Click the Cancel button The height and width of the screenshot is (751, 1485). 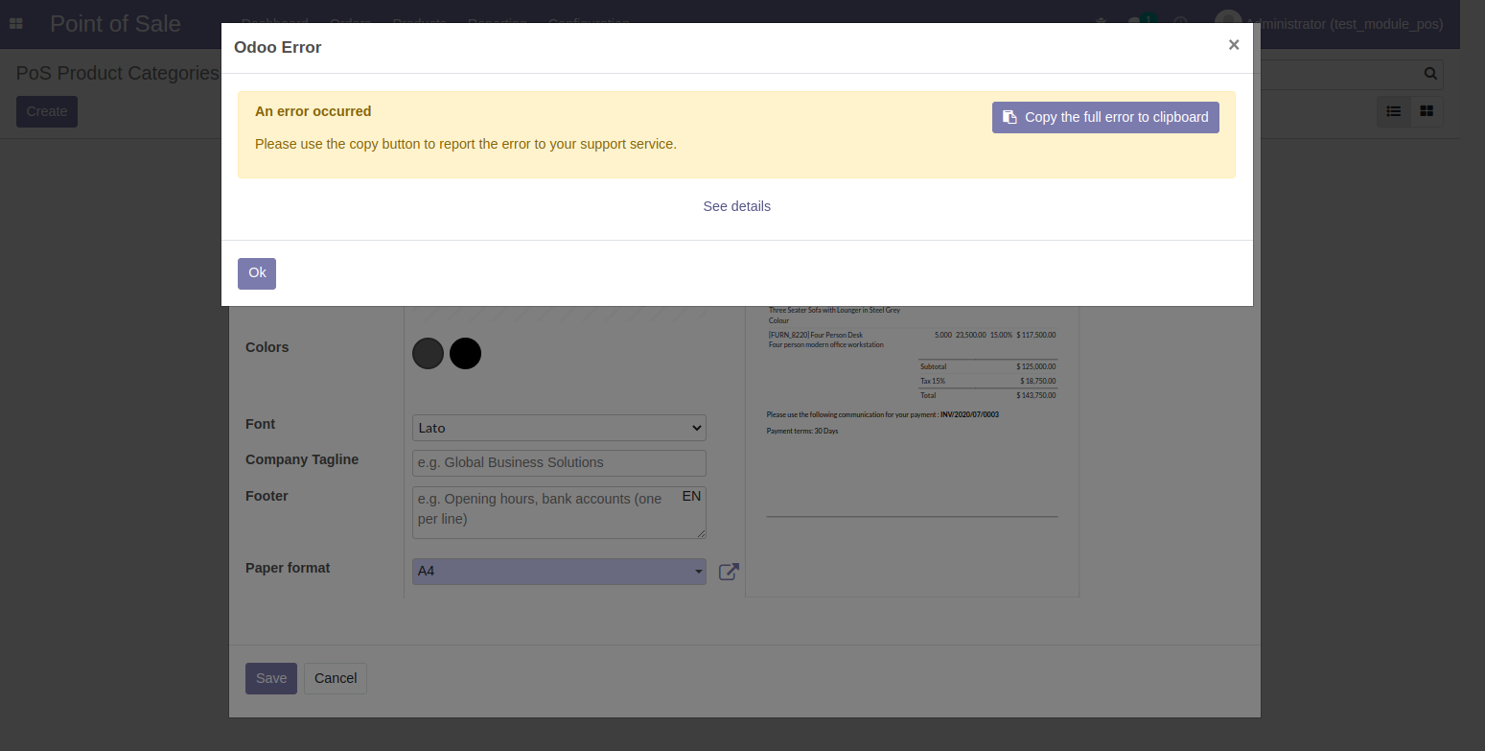tap(336, 678)
